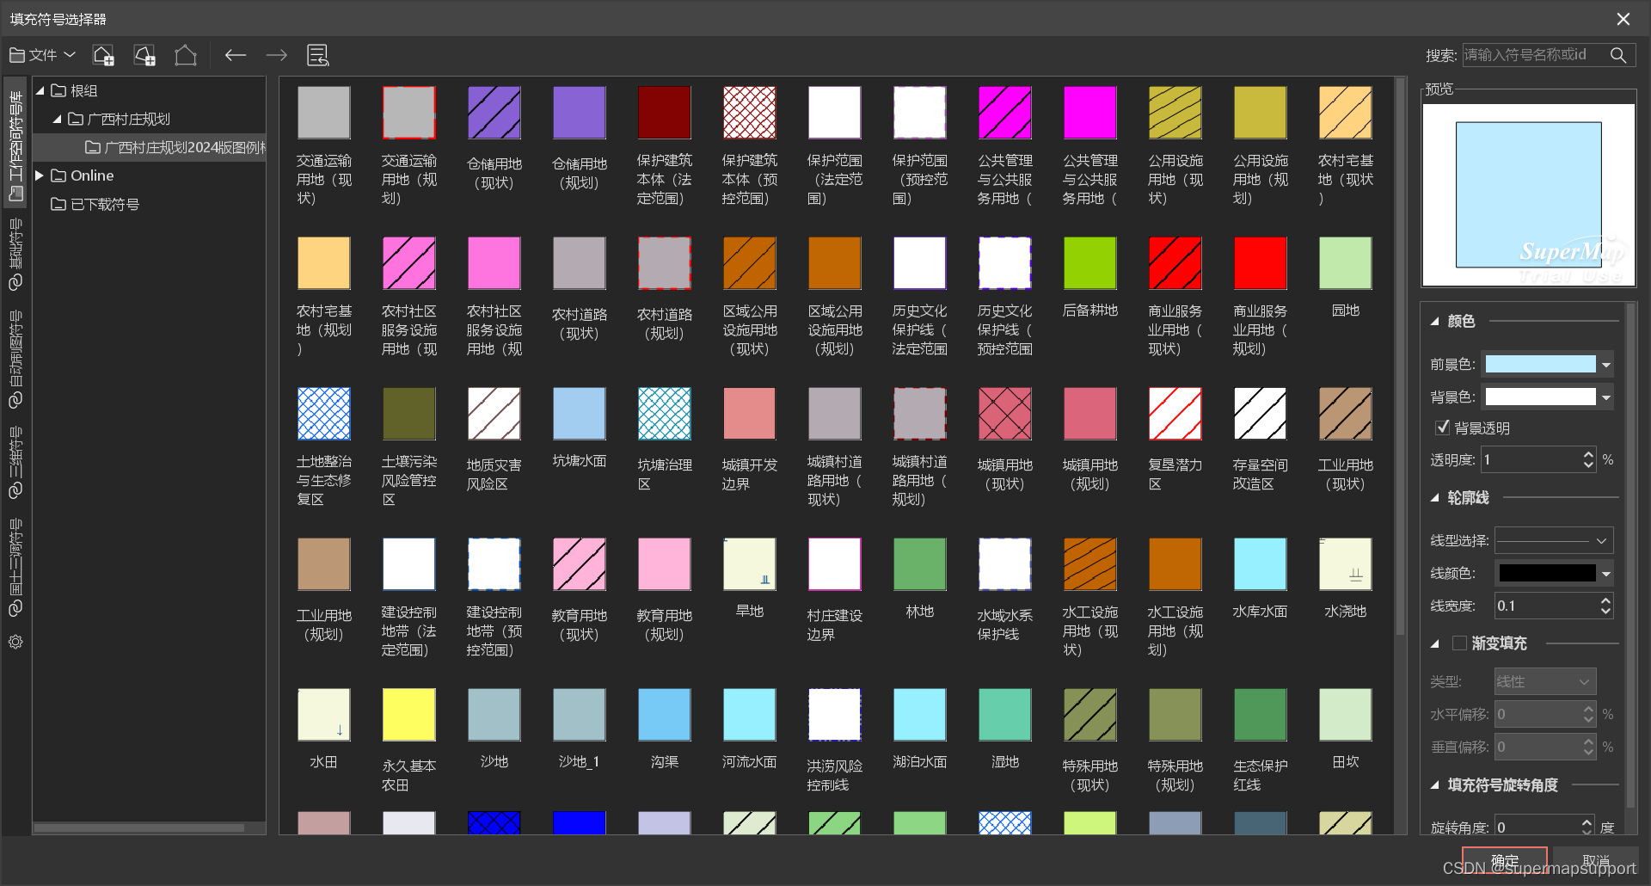Viewport: 1651px width, 886px height.
Task: Click the home icon in toolbar
Action: tap(186, 56)
